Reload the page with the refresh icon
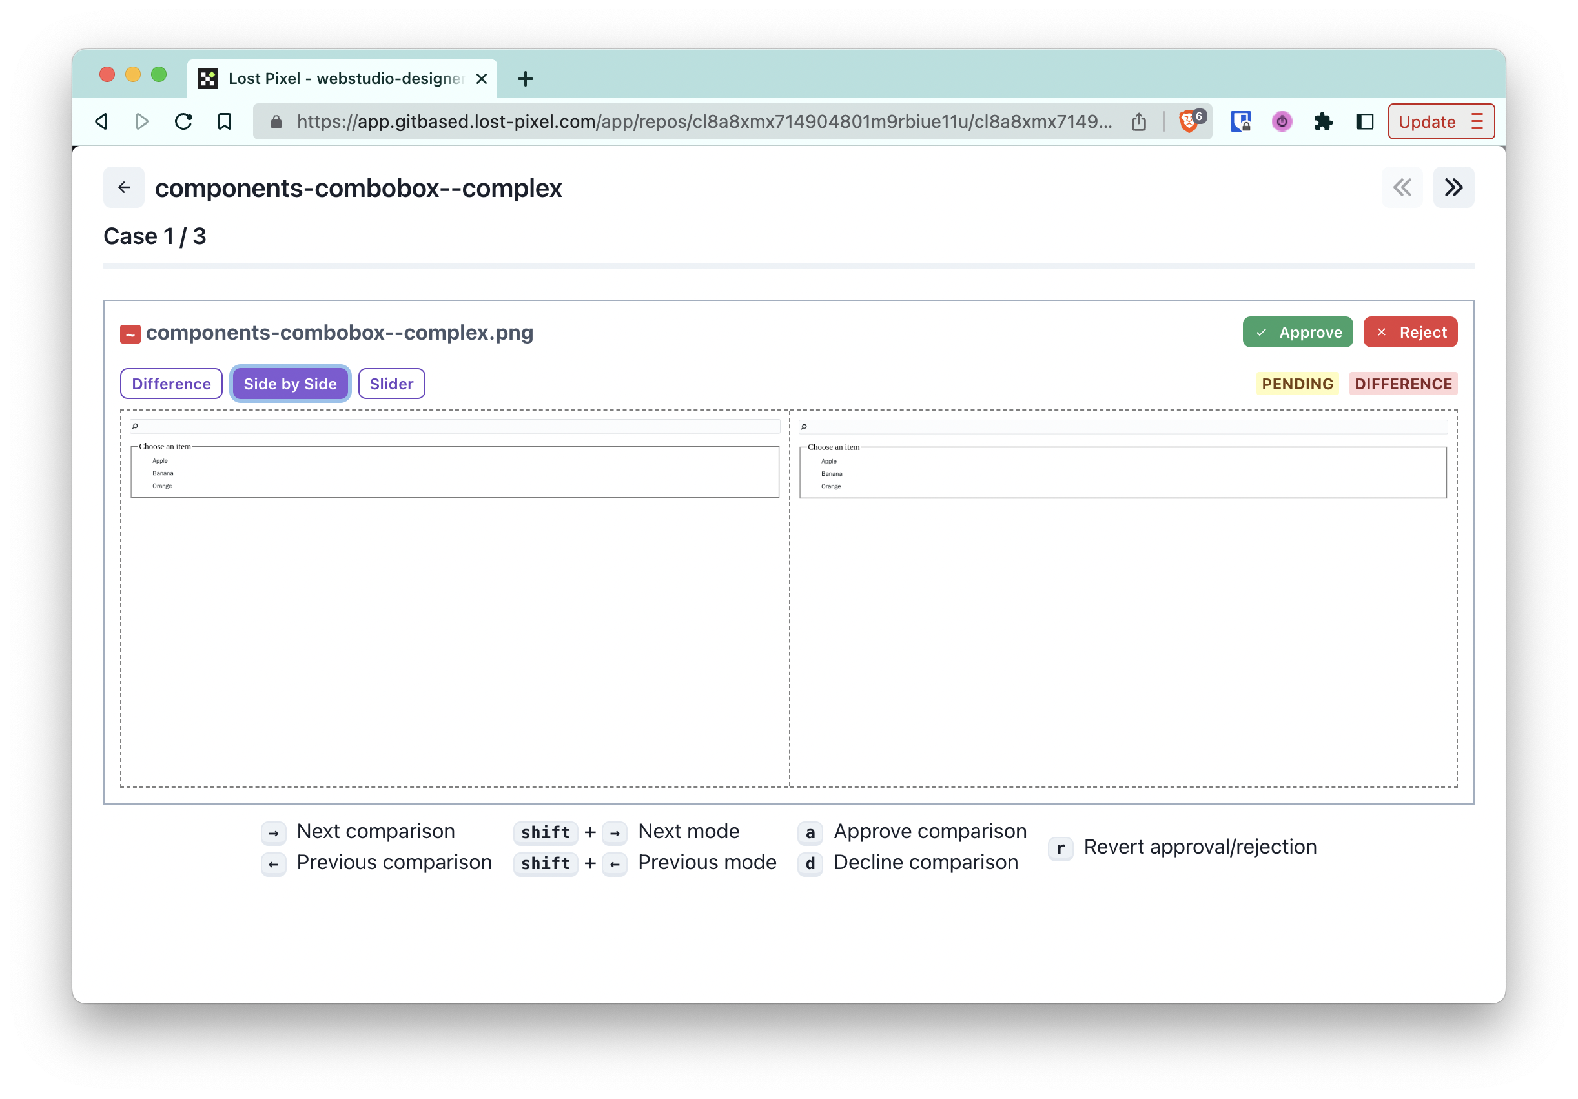Viewport: 1578px width, 1099px height. click(183, 121)
